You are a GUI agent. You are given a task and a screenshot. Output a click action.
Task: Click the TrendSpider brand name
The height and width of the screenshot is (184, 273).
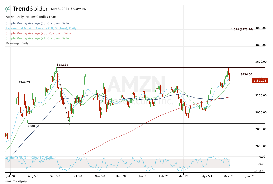tap(30, 9)
